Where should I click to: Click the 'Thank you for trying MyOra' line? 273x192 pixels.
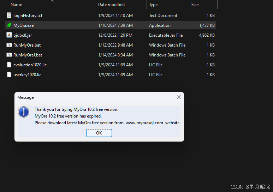[76, 109]
